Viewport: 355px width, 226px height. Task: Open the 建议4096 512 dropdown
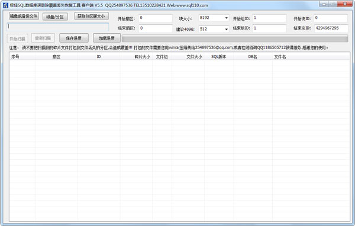(214, 29)
